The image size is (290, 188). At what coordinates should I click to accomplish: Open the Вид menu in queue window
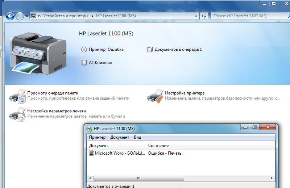tap(137, 137)
